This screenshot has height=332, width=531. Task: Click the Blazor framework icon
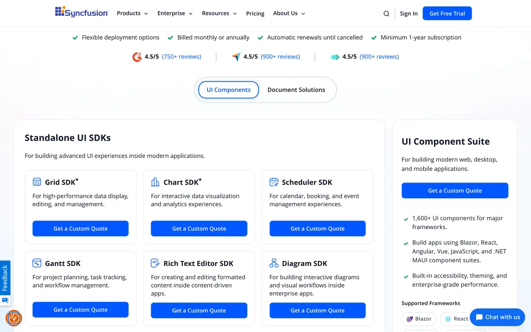coord(409,319)
